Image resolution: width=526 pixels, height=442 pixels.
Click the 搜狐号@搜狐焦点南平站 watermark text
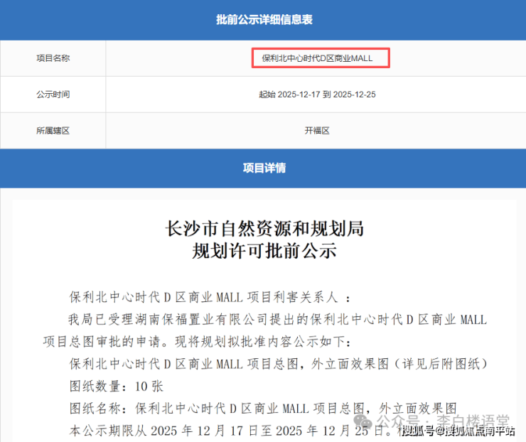tap(456, 431)
